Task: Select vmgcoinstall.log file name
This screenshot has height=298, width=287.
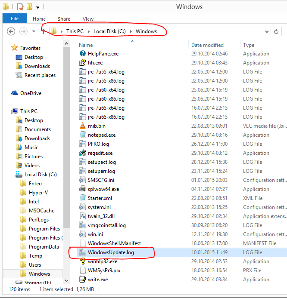Action: 106,225
